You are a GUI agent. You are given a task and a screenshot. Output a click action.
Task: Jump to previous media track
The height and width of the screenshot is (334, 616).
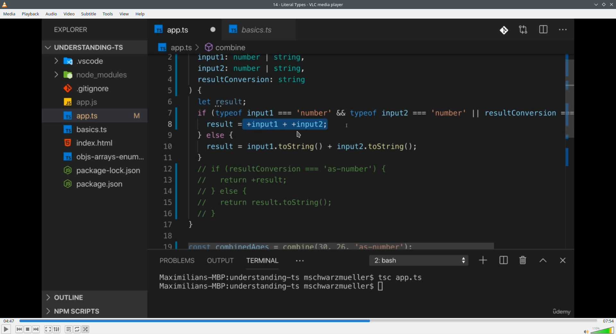pos(19,329)
